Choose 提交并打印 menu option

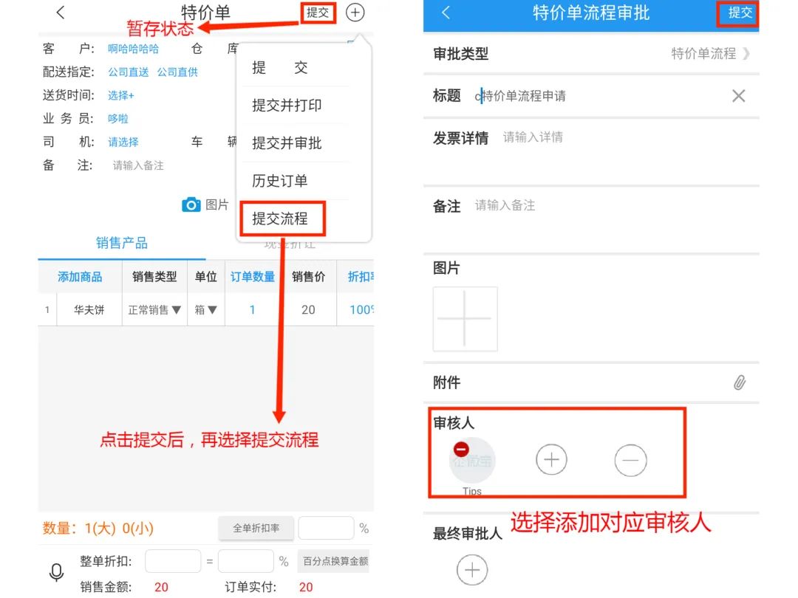click(x=287, y=106)
